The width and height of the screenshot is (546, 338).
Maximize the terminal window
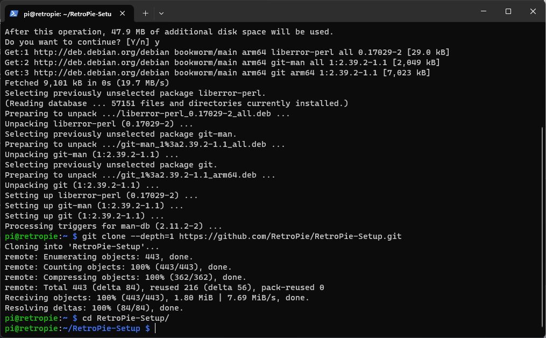[x=508, y=12]
